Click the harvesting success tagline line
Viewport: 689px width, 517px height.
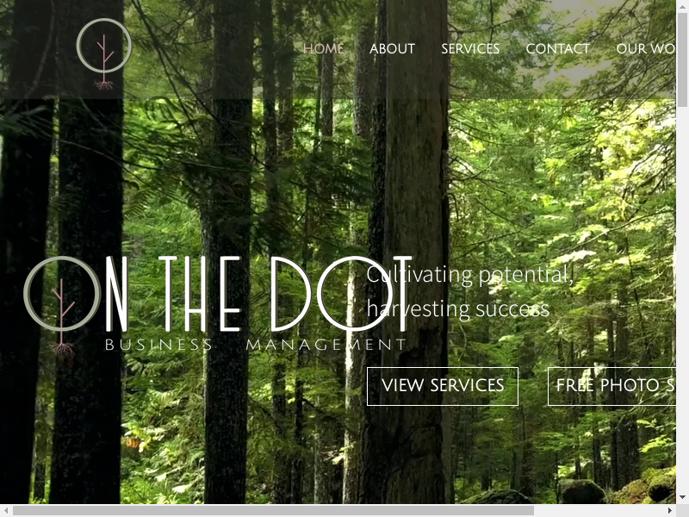[458, 308]
